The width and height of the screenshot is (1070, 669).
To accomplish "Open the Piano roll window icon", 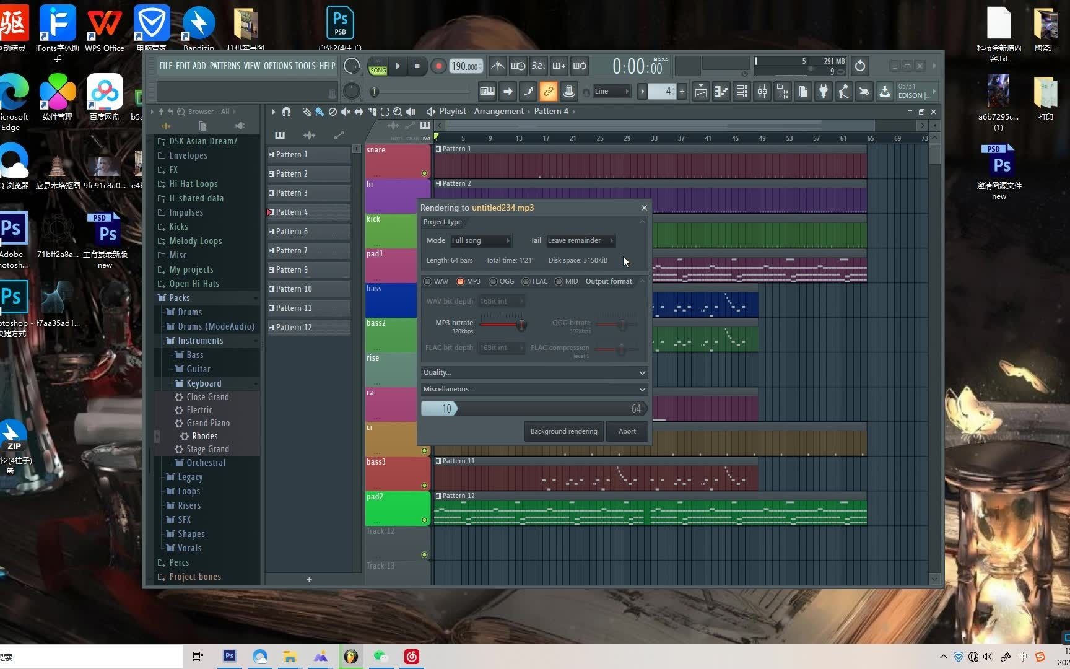I will coord(721,92).
